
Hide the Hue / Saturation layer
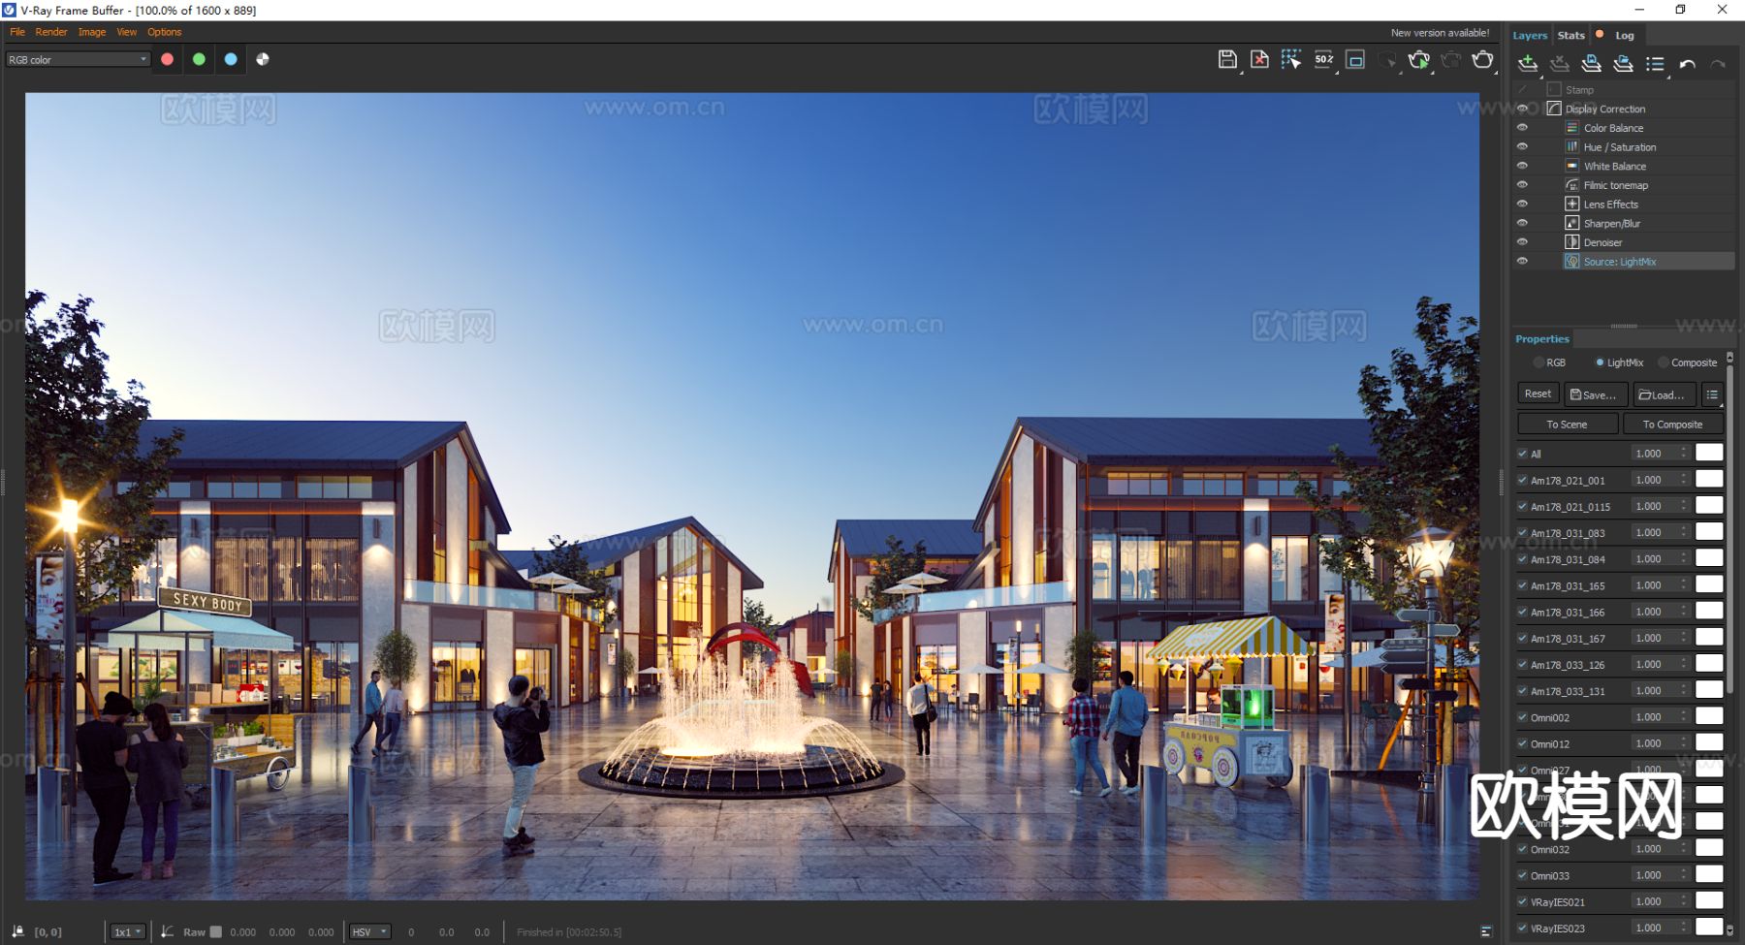click(1522, 146)
